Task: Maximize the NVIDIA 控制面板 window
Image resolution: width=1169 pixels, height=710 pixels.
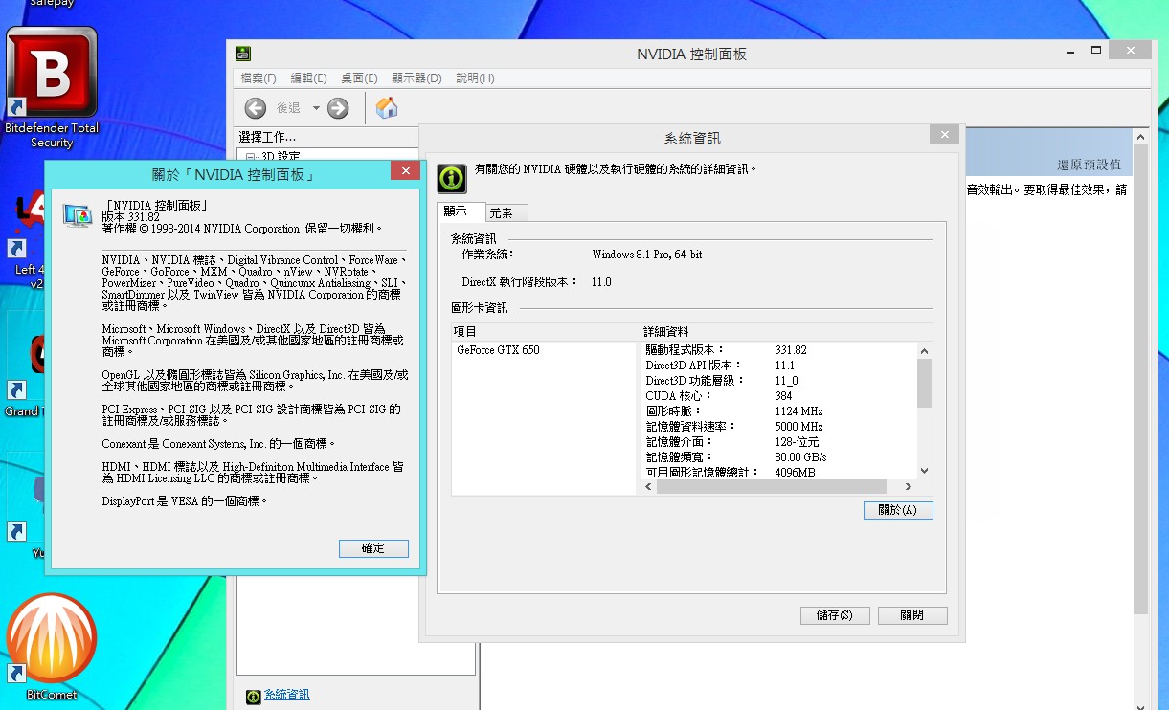Action: [1096, 49]
